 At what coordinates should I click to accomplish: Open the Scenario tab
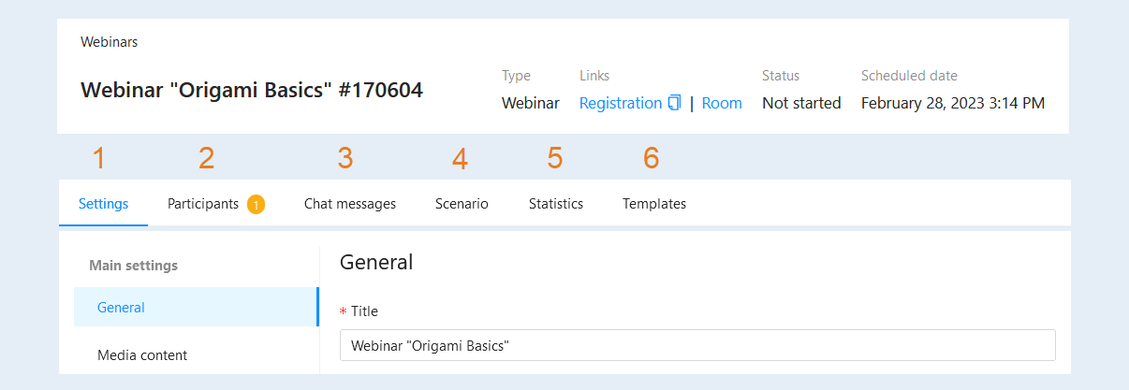[x=462, y=203]
